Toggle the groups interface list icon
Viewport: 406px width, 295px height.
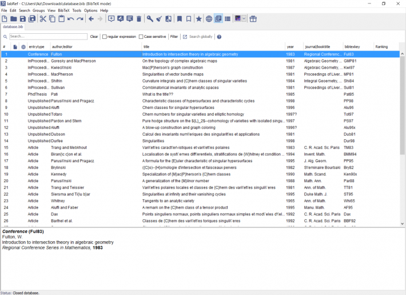coord(228,19)
